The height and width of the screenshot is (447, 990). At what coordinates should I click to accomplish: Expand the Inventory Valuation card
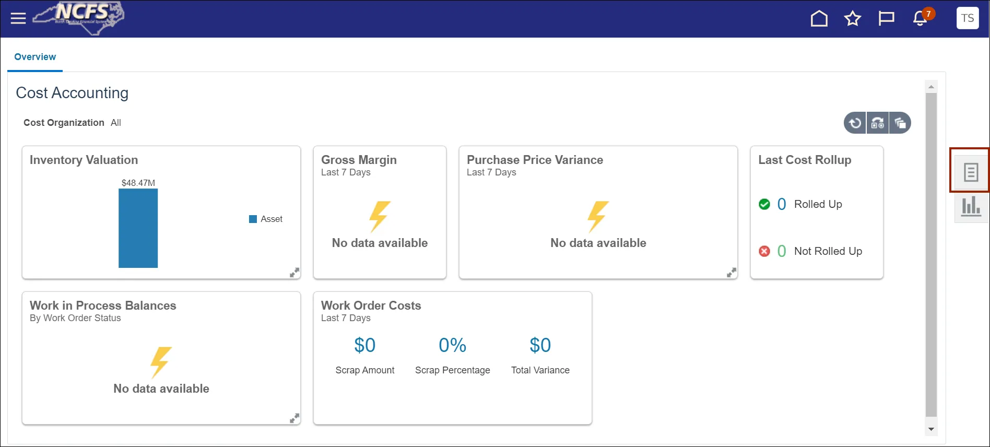294,273
